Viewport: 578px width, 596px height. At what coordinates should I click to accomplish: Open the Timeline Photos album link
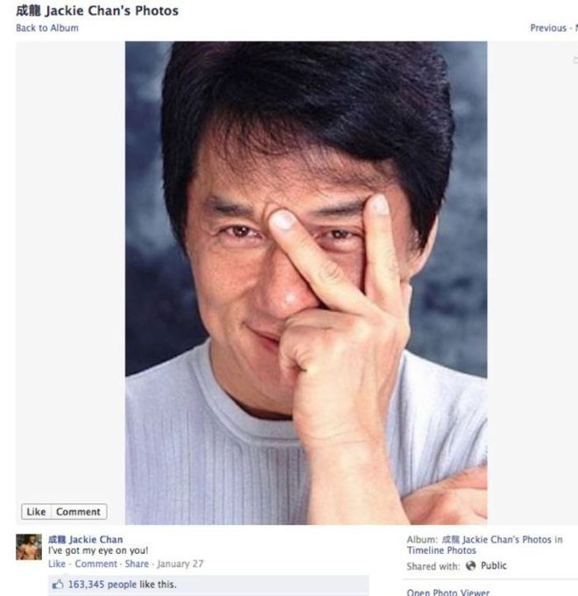pos(441,550)
